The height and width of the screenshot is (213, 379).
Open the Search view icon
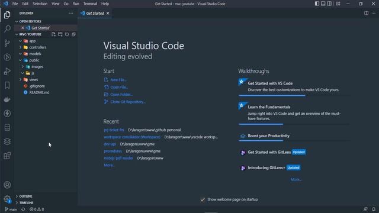[x=7, y=29]
